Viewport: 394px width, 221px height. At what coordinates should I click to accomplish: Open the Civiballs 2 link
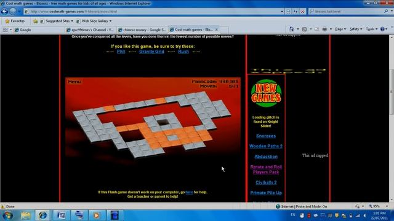point(266,182)
